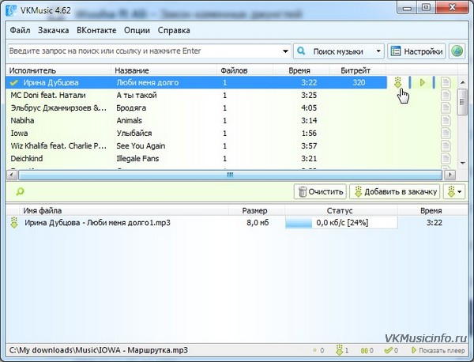Viewport: 474px width, 362px height.
Task: Expand the download options dropdown next to Добавить в закачку
Action: coord(454,191)
